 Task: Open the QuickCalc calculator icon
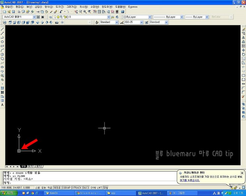[x=117, y=12]
